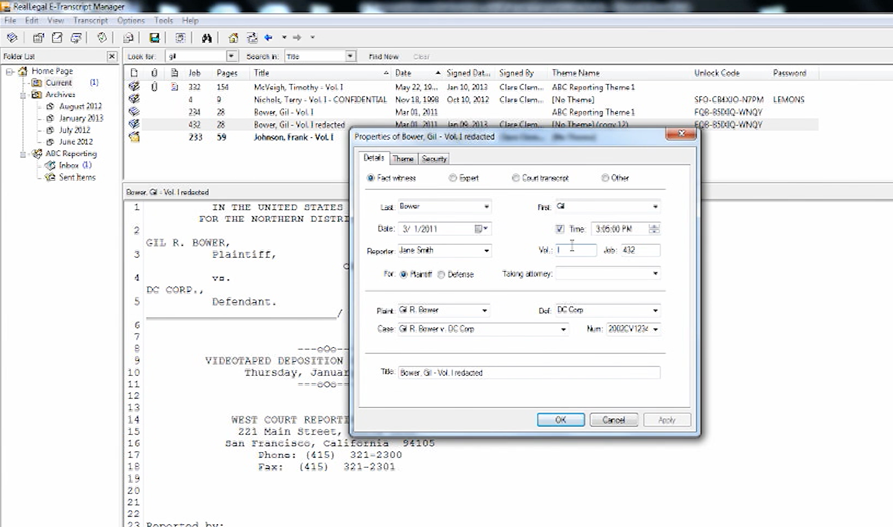This screenshot has height=527, width=893.
Task: Open the Reporter dropdown showing Jane Smith
Action: pyautogui.click(x=486, y=251)
